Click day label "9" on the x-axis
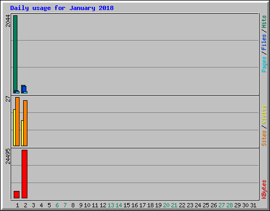This screenshot has width=270, height=211. pyautogui.click(x=81, y=205)
